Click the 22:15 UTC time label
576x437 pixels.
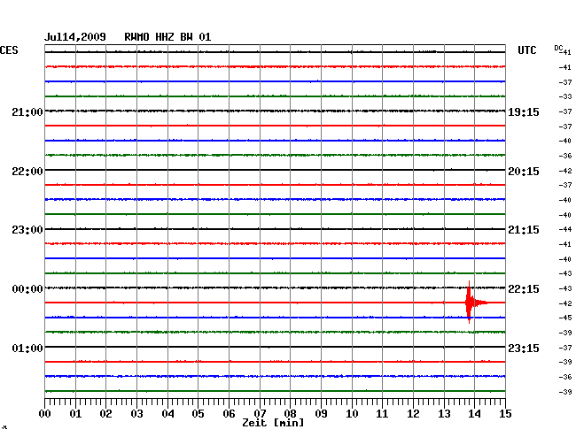(x=524, y=289)
